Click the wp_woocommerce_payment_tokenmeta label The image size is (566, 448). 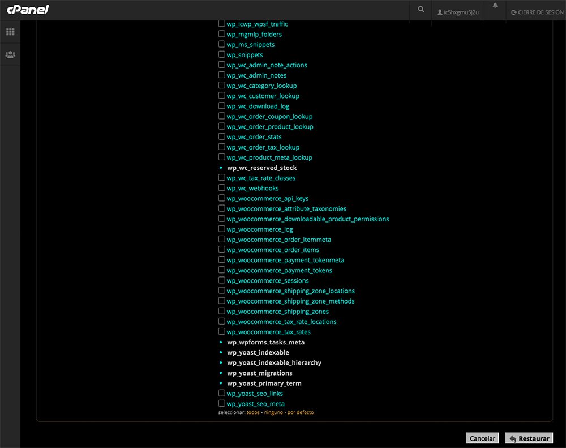[285, 260]
